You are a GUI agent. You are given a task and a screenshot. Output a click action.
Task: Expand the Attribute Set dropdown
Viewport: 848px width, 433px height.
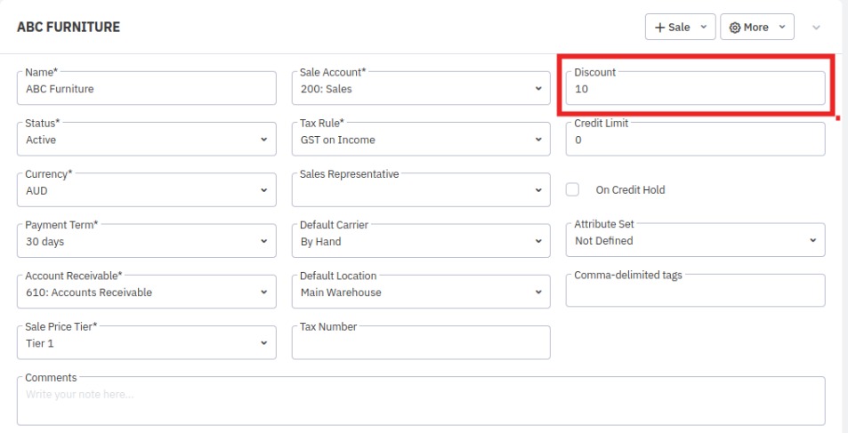point(694,241)
